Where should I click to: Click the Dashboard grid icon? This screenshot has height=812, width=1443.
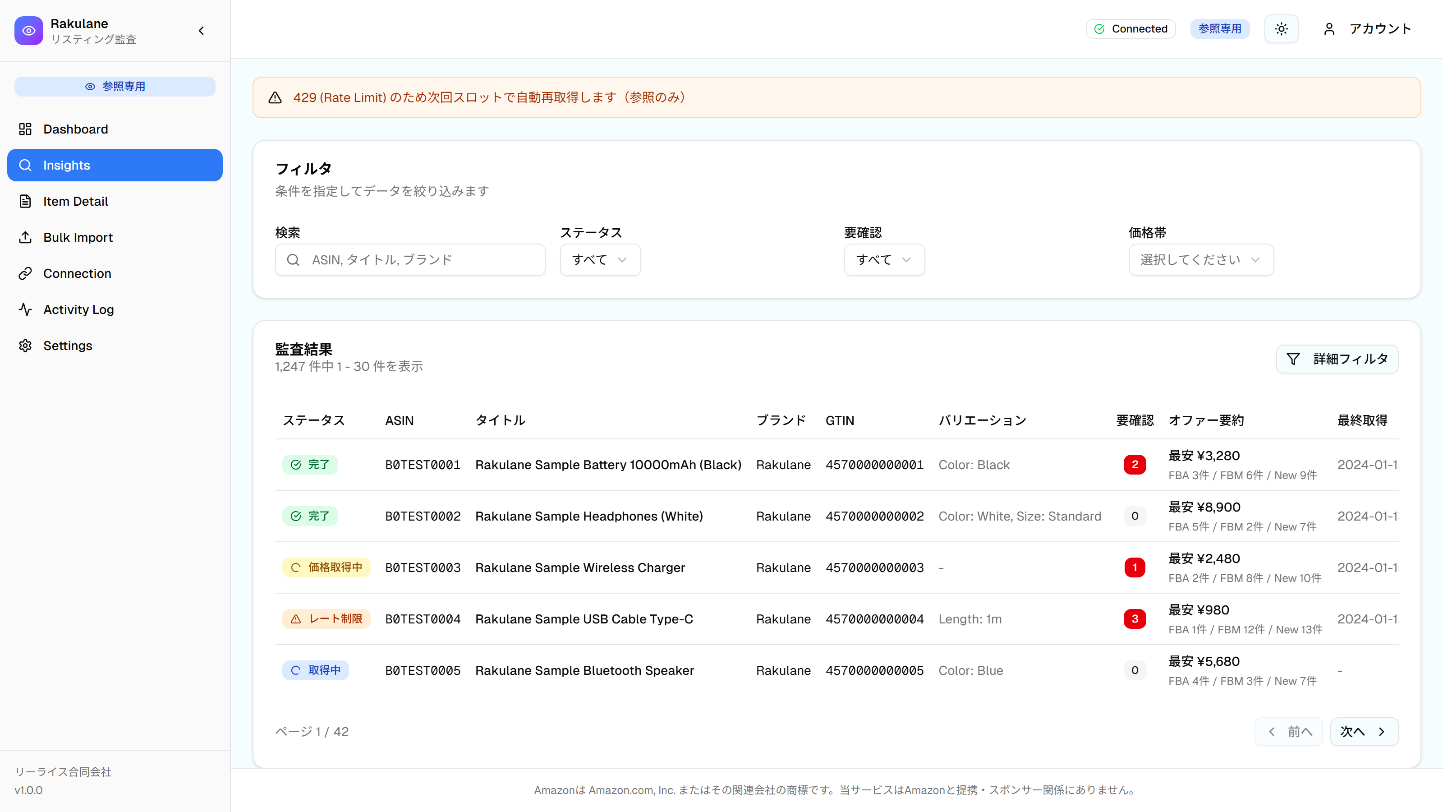click(x=25, y=129)
